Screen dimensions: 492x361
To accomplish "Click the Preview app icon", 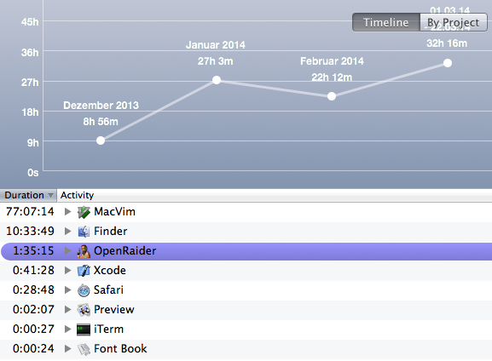I will [84, 310].
